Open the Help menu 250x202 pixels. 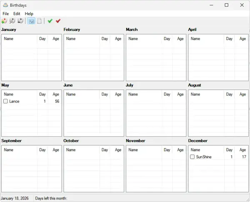tap(29, 14)
